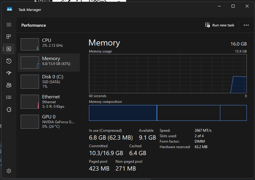
Task: Click the S: 0 R: 0 Kbps reading
Action: point(53,107)
